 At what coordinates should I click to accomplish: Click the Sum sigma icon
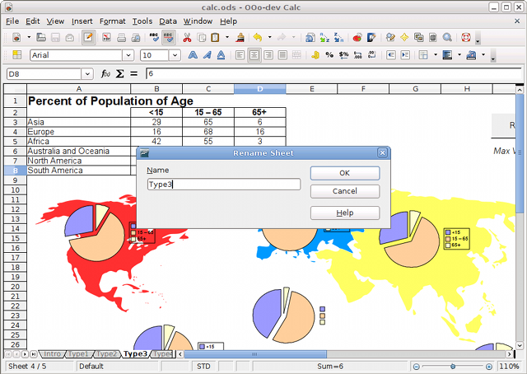point(120,74)
